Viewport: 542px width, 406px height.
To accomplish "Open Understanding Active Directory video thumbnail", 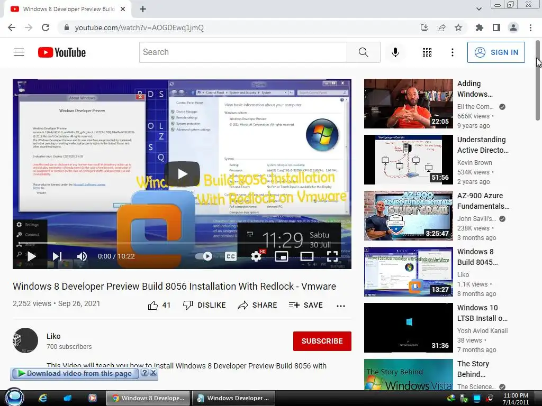I will coord(408,160).
